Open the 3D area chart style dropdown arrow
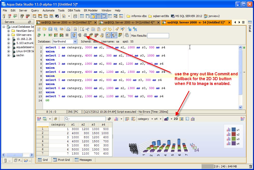Image resolution: width=254 pixels, height=170 pixels. 171,119
